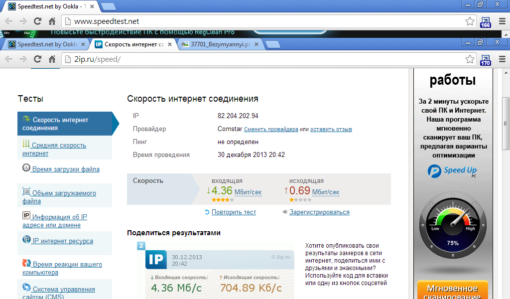Go back in the speedtest.net window

(x=9, y=21)
